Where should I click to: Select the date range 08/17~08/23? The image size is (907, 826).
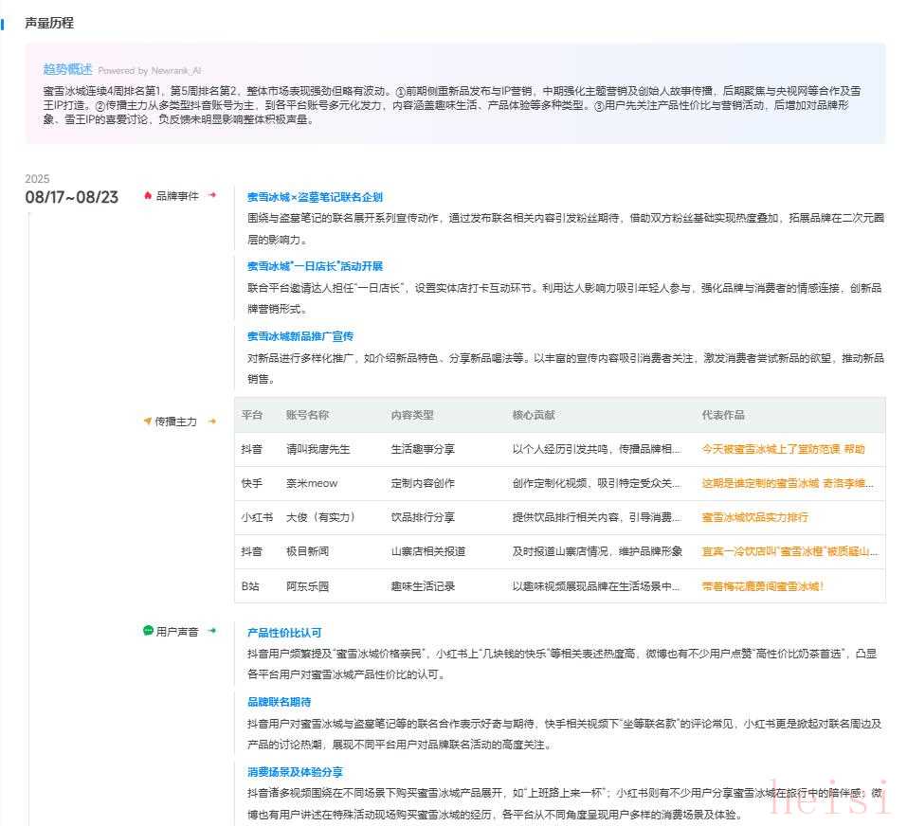tap(72, 197)
